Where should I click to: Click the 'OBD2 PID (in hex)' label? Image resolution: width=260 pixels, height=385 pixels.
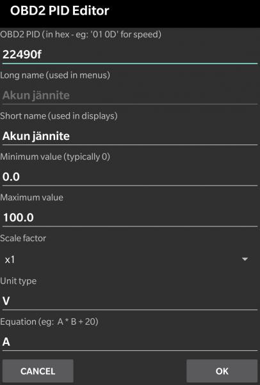81,35
